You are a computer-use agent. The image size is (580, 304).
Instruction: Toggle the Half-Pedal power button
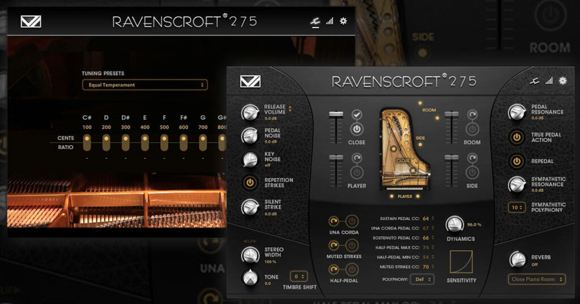(x=352, y=270)
